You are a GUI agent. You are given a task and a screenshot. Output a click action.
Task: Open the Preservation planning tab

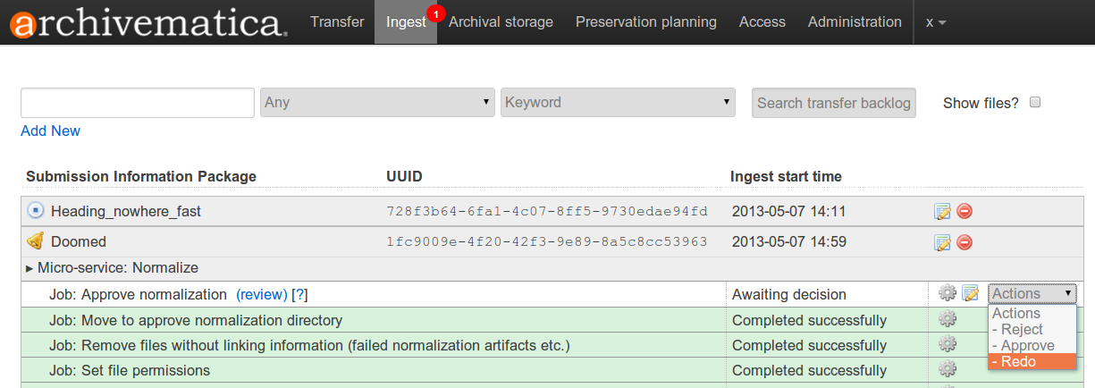pos(645,21)
